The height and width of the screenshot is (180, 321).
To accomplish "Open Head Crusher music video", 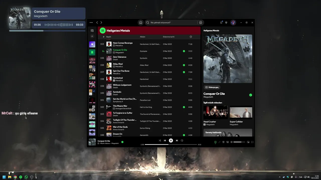I will coord(216,115).
